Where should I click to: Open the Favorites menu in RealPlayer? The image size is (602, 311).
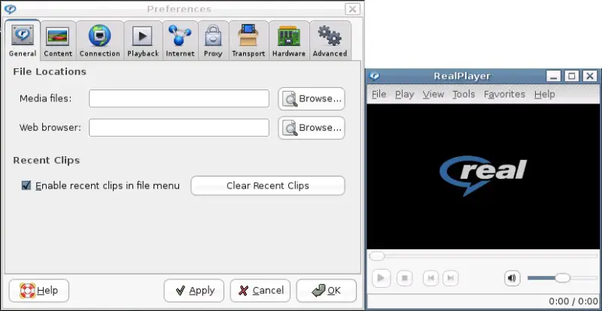(x=504, y=94)
